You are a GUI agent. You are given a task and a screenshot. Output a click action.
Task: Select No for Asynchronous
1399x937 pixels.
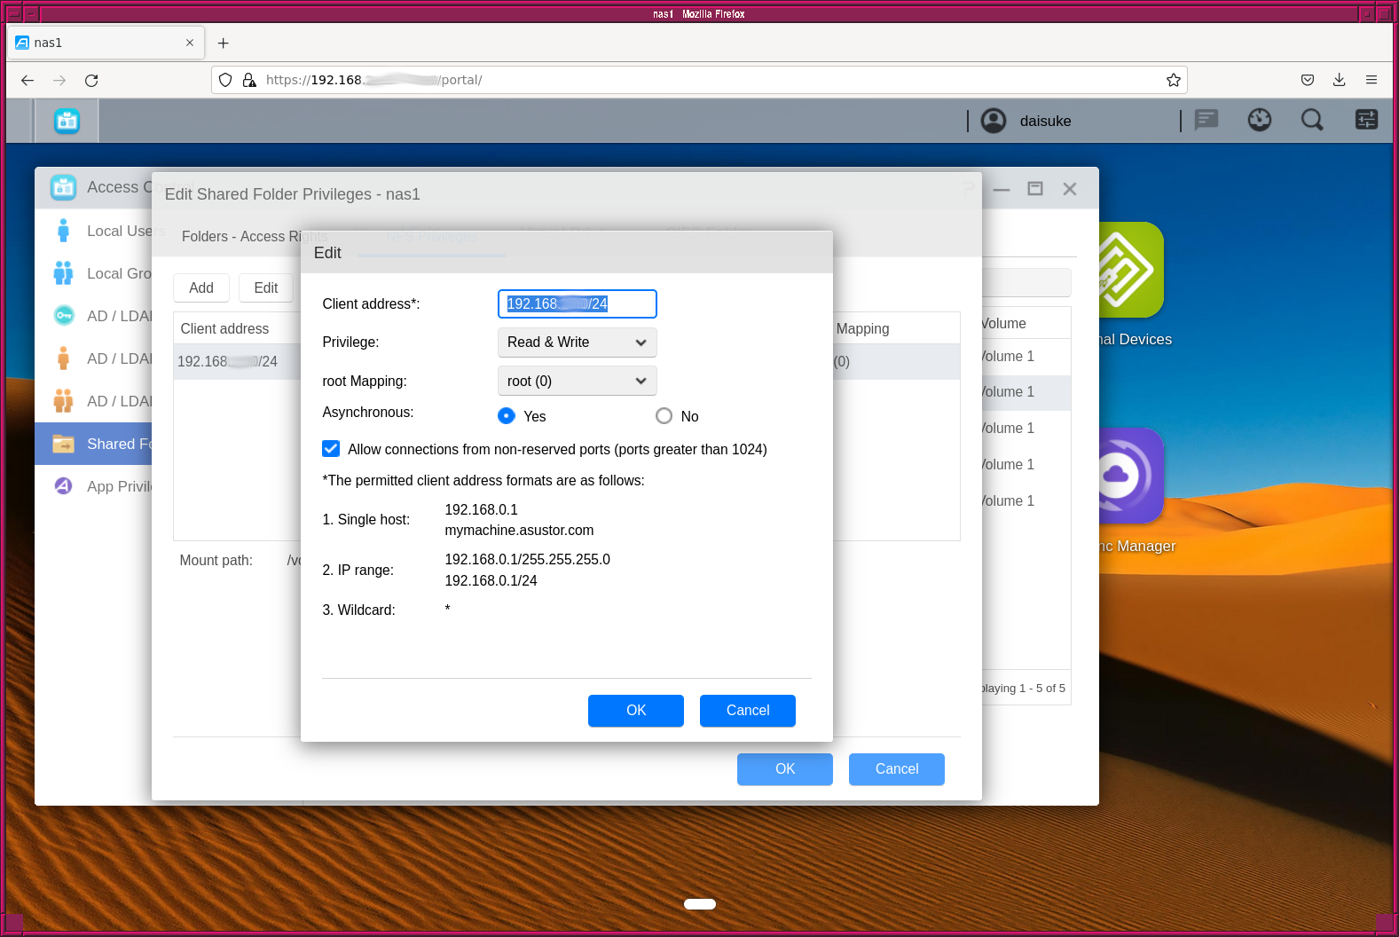coord(664,416)
